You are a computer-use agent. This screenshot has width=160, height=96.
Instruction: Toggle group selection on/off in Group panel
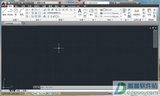(x=129, y=16)
